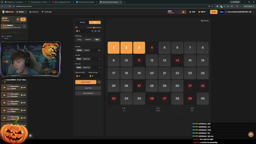Select Reset under On Win
This screenshot has height=144, width=256.
click(x=79, y=59)
